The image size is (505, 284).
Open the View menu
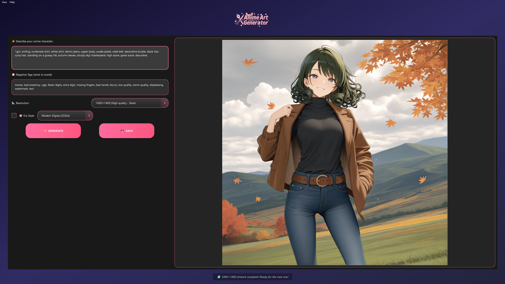4,2
